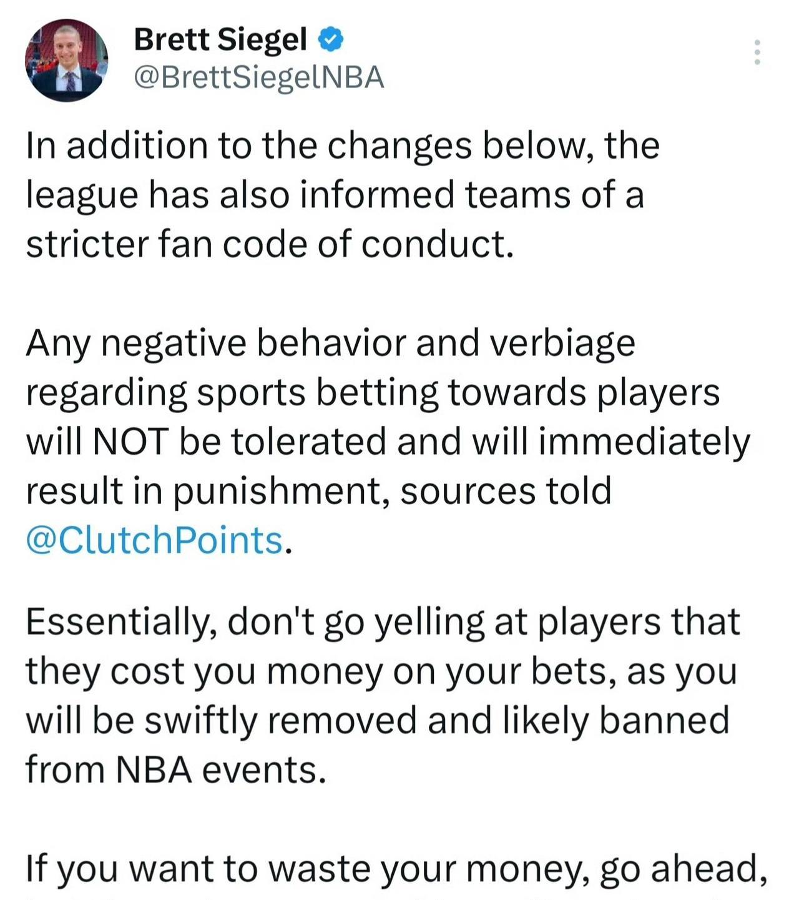Open the three-dot more options menu
Viewport: 799px width, 900px height.
point(757,52)
